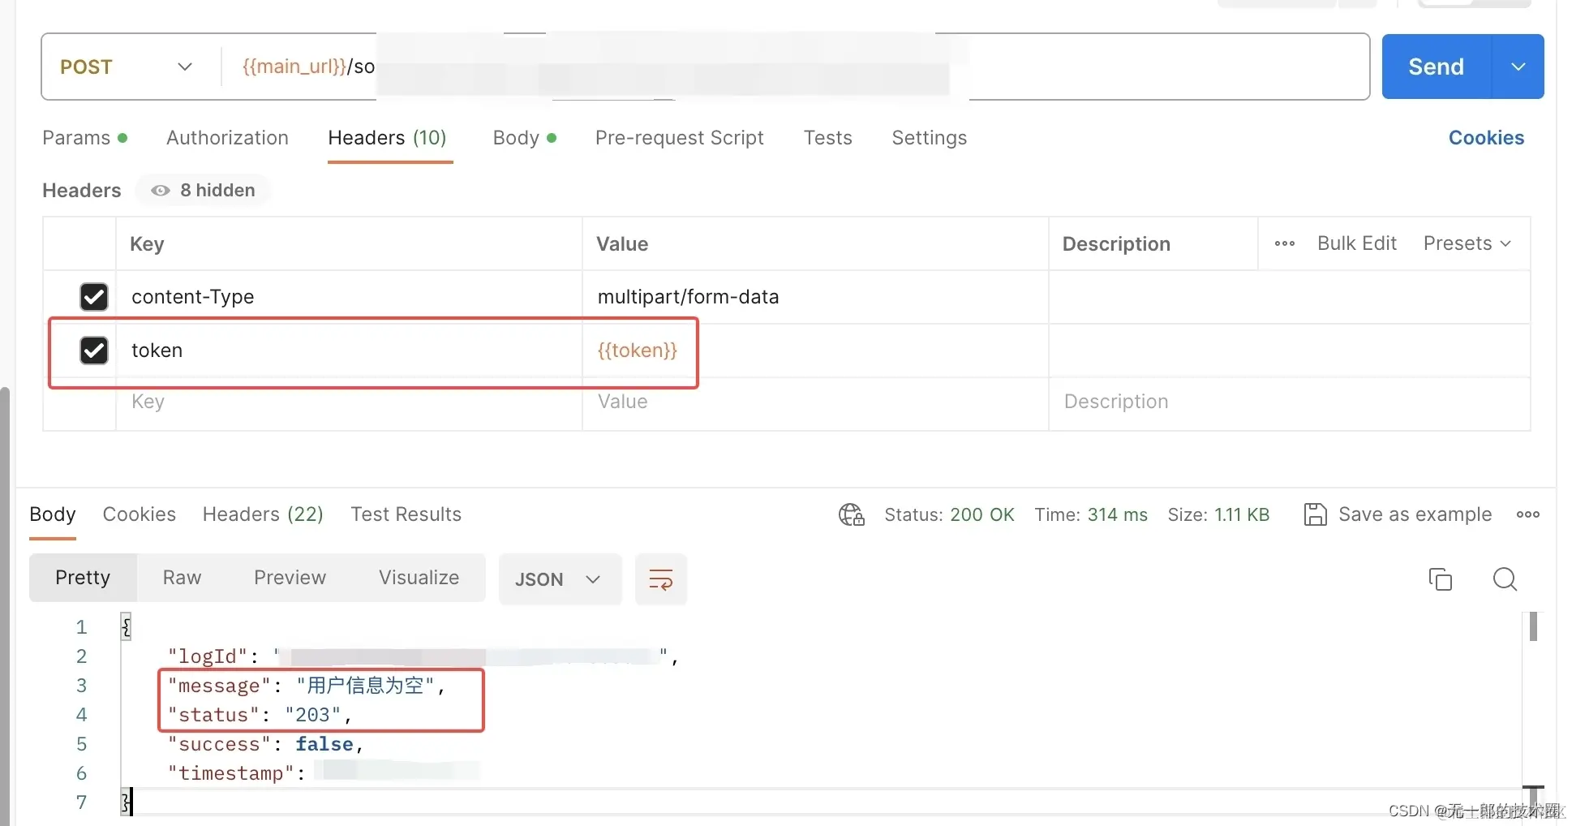Uncheck the token header checkbox
Screen dimensions: 1572x826
[x=94, y=351]
